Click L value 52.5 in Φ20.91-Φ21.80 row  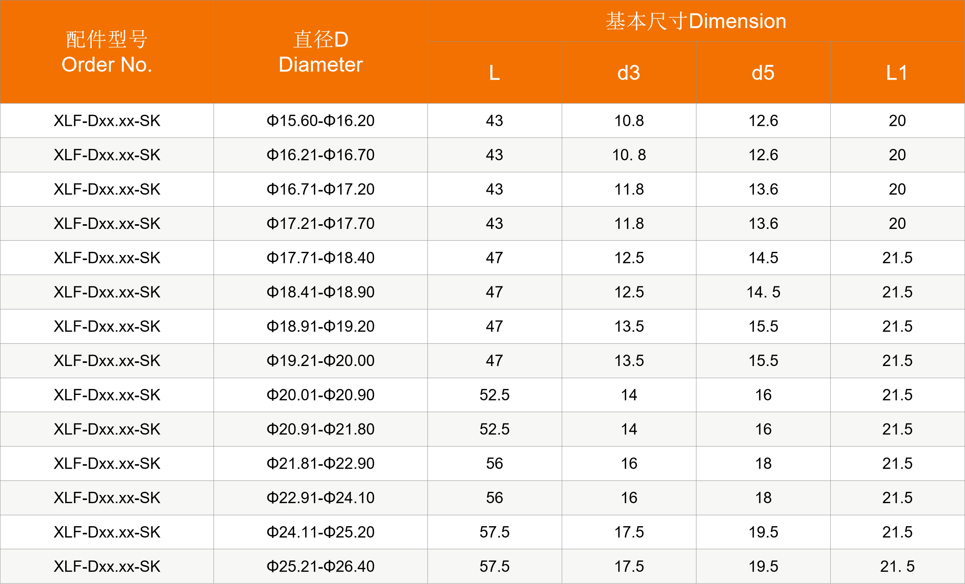coord(494,429)
